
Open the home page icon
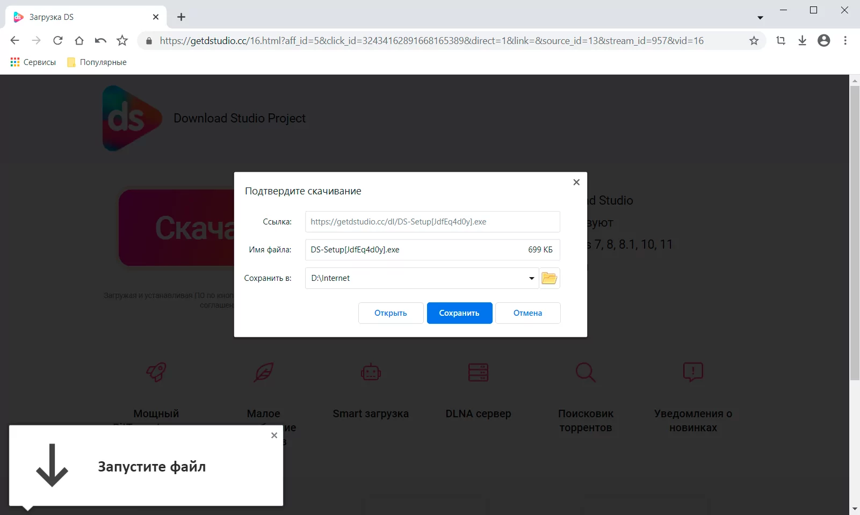(x=79, y=40)
